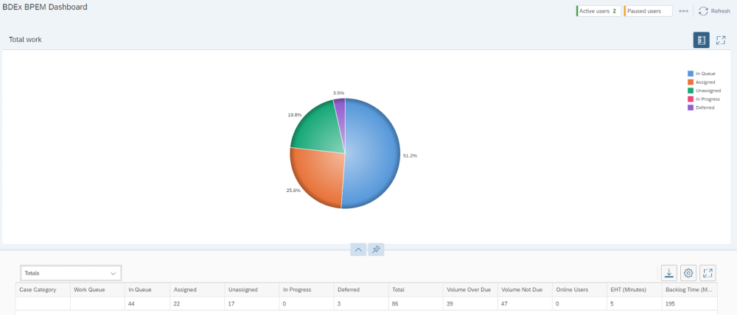Viewport: 737px width, 315px height.
Task: Toggle Assigned legend entry
Action: coord(702,82)
